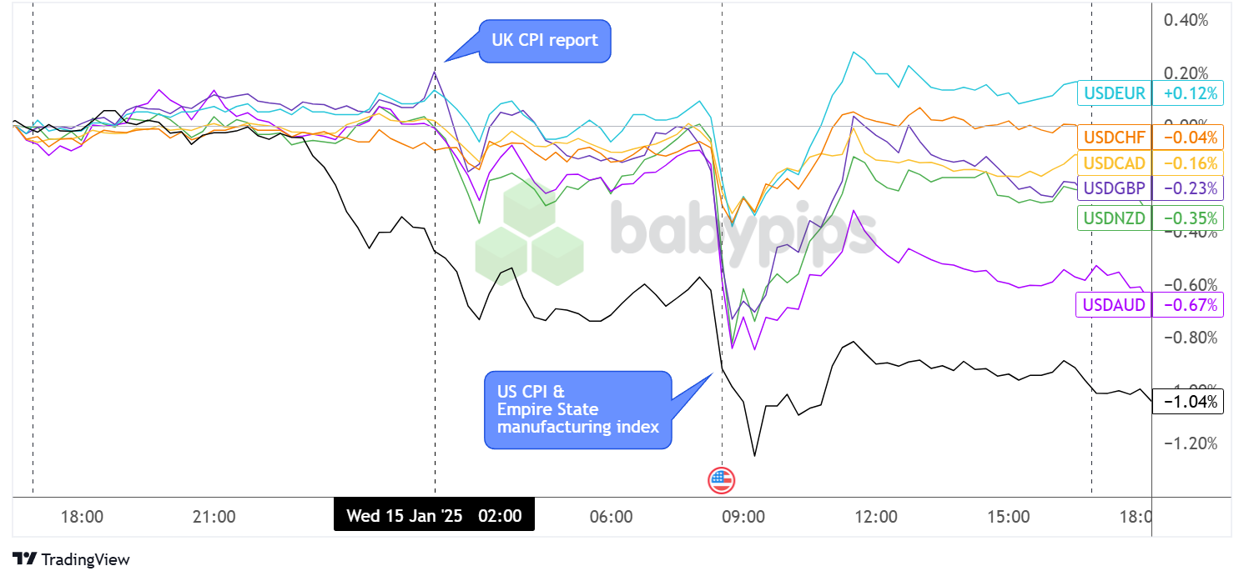This screenshot has width=1244, height=581.
Task: Click the −0.67% USDAUD value tag
Action: click(1187, 304)
